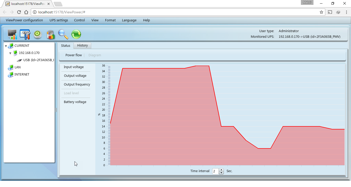Collapse the CURRENT tree node
Image resolution: width=351 pixels, height=187 pixels.
(6, 46)
